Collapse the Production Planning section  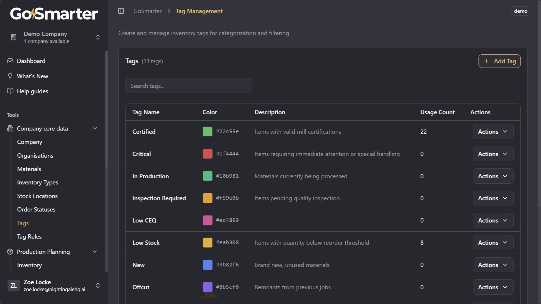click(x=94, y=252)
